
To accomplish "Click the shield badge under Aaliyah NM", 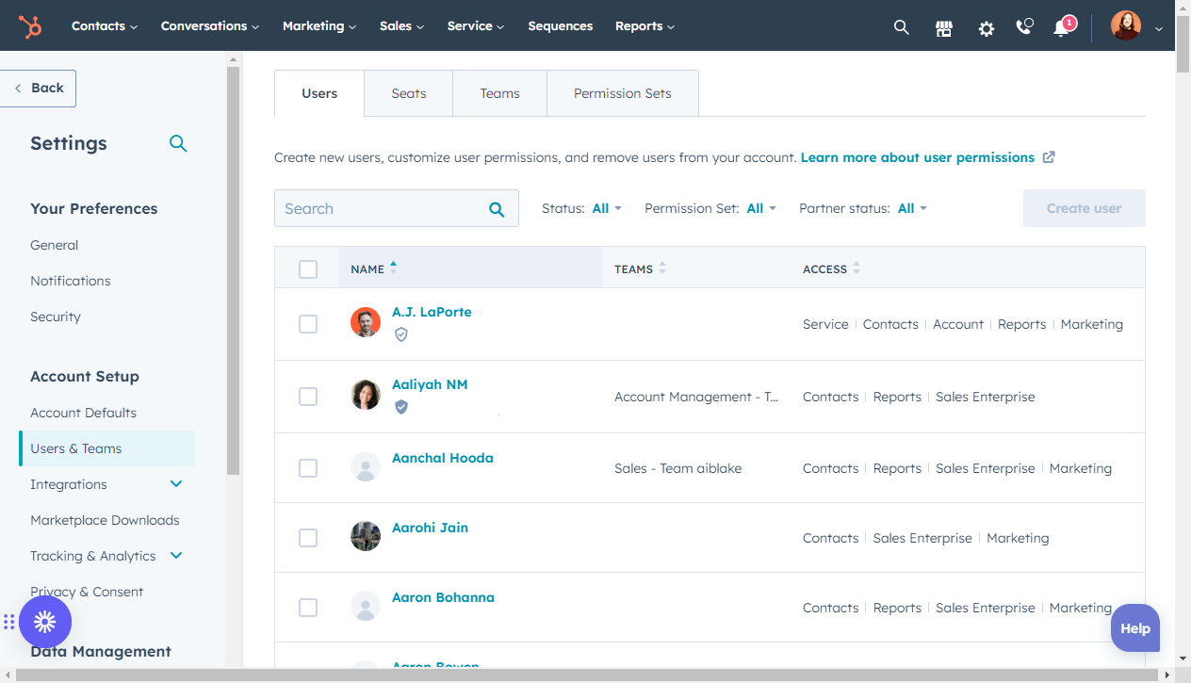I will [x=401, y=407].
